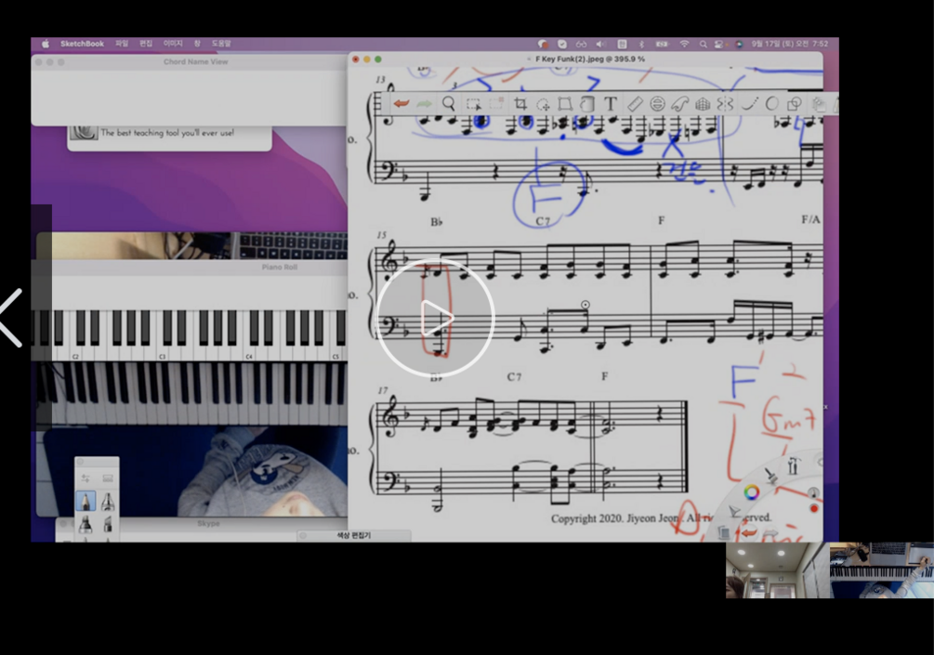Select the Ruler tool

(635, 104)
